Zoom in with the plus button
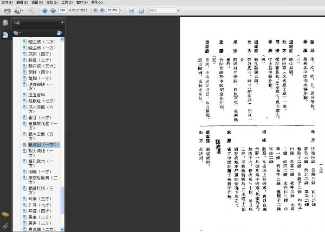The height and width of the screenshot is (232, 325). [102, 10]
